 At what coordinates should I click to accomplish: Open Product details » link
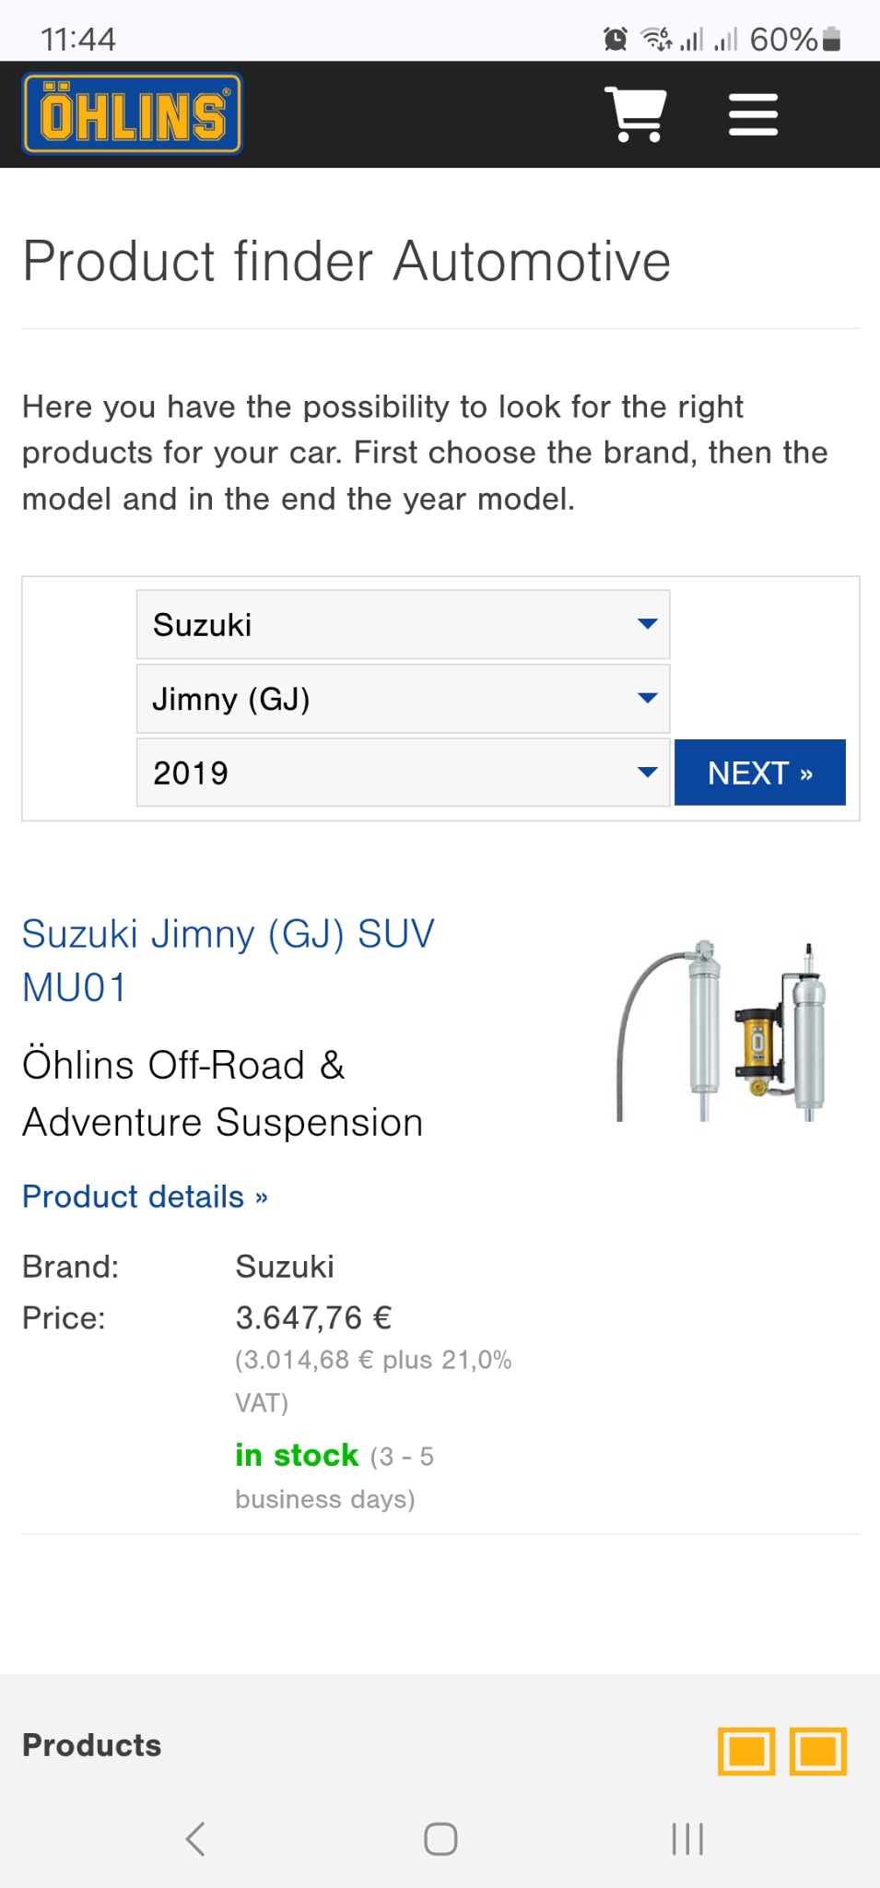(145, 1197)
